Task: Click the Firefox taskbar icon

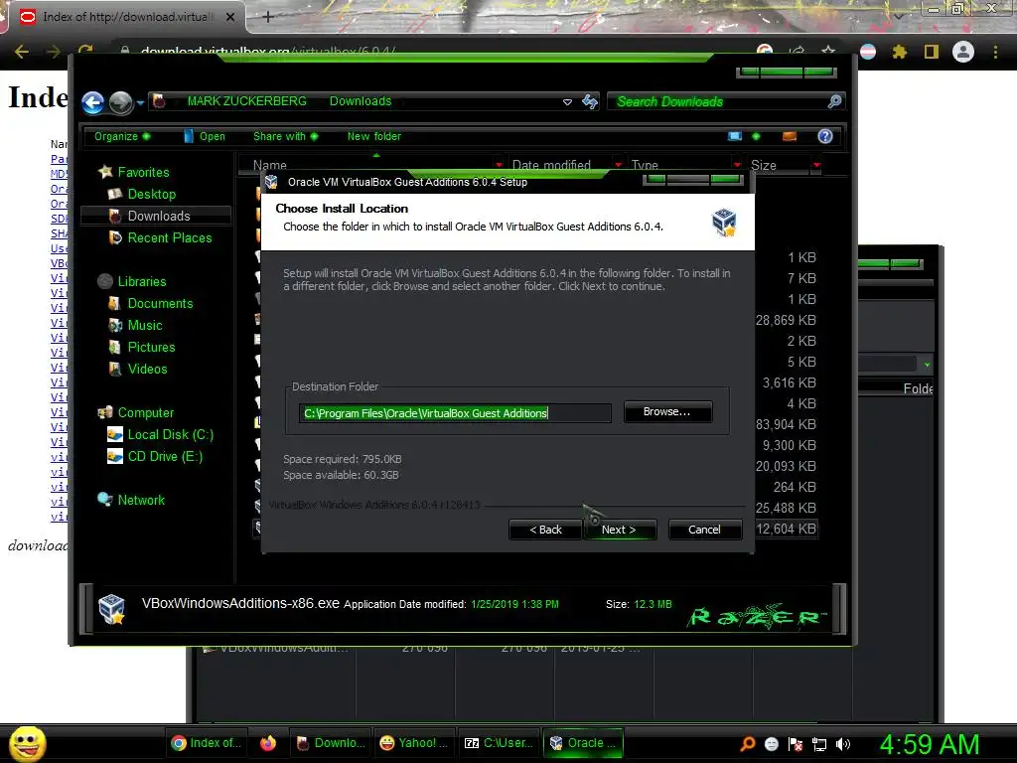Action: [268, 743]
